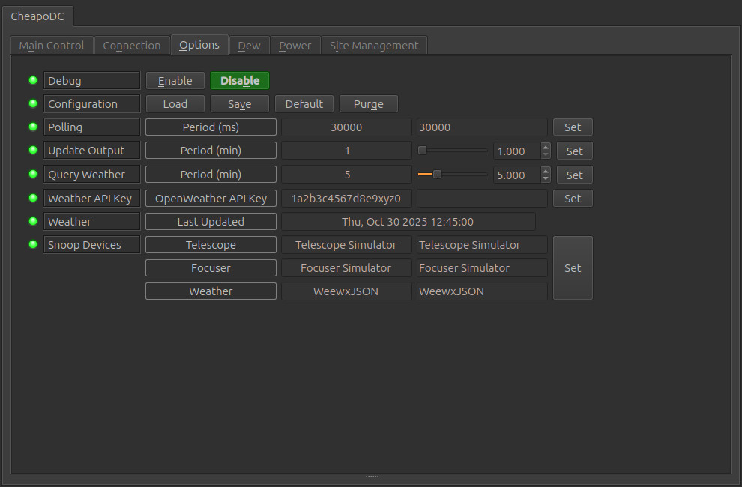Restore Default configuration

[x=304, y=103]
